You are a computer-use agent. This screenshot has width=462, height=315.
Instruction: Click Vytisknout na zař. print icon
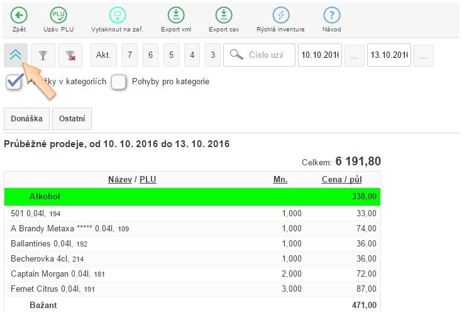click(117, 16)
